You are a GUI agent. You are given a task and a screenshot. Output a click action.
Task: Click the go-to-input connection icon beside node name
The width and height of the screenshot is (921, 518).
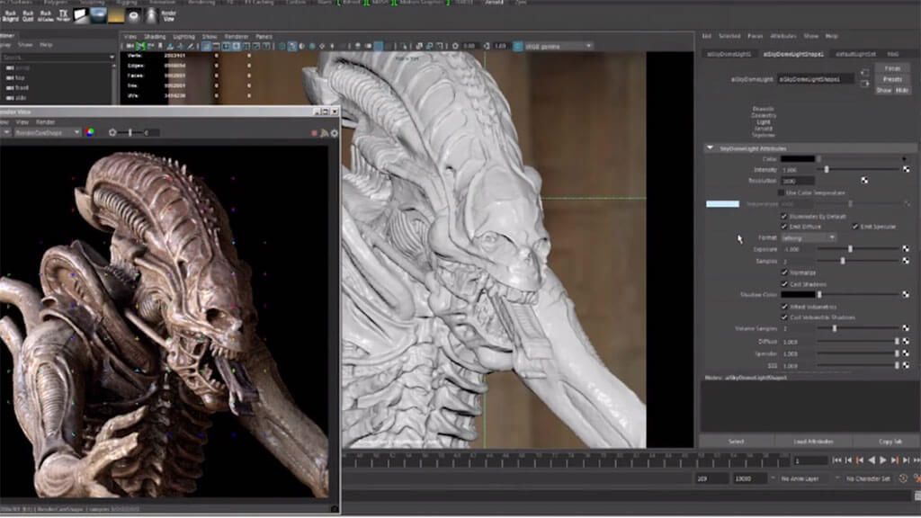[x=864, y=72]
